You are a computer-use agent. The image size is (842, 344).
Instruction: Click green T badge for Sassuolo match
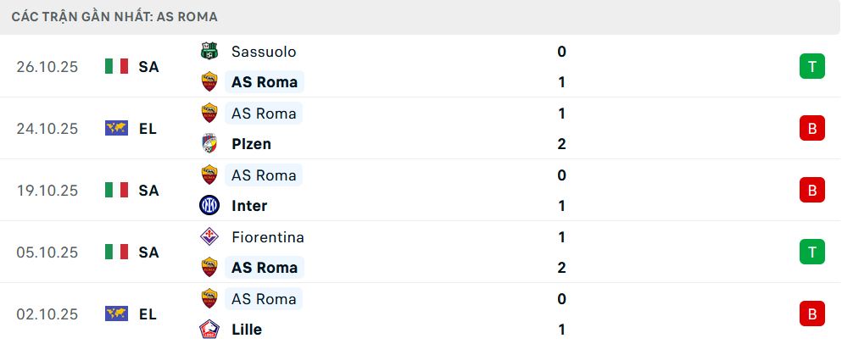click(811, 66)
